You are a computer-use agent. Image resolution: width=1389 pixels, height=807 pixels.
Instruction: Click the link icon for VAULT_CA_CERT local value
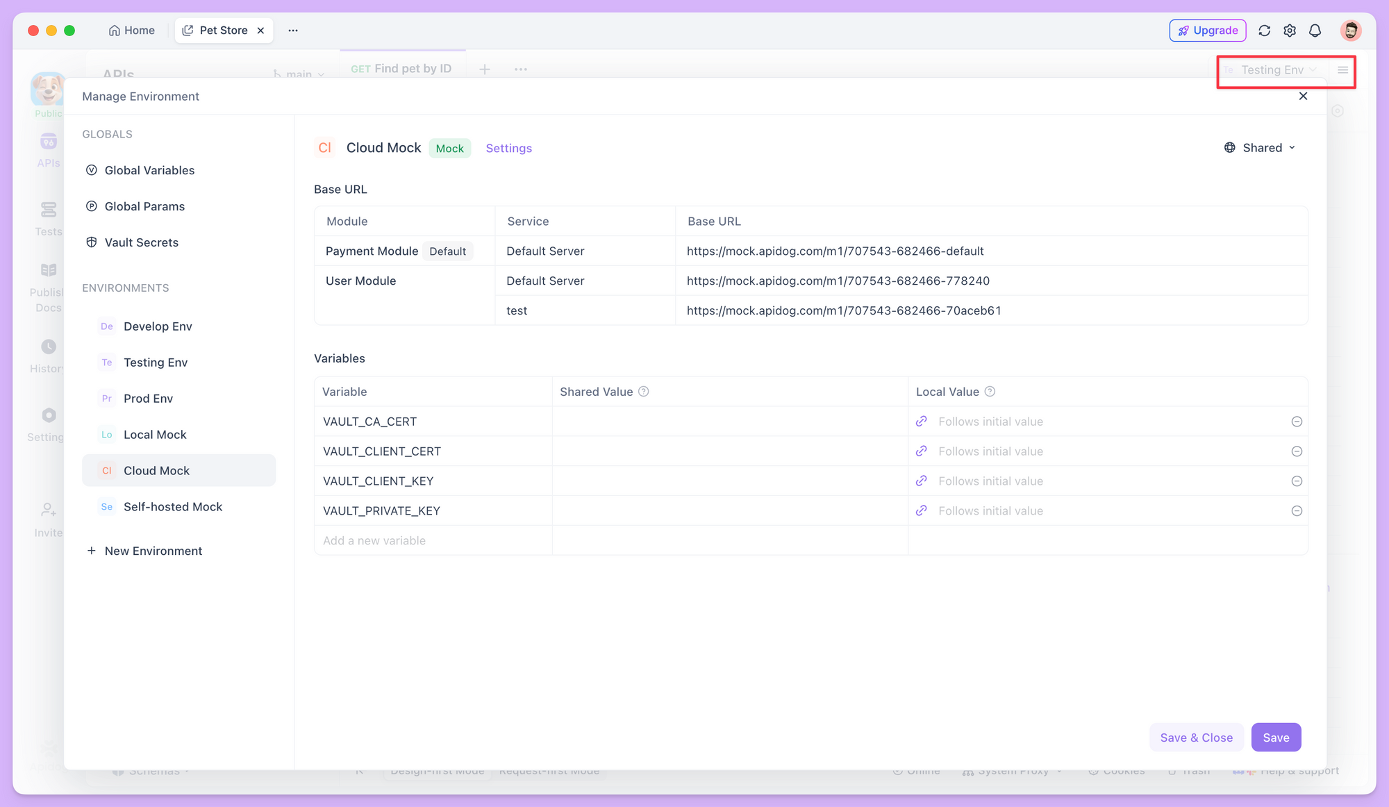922,422
